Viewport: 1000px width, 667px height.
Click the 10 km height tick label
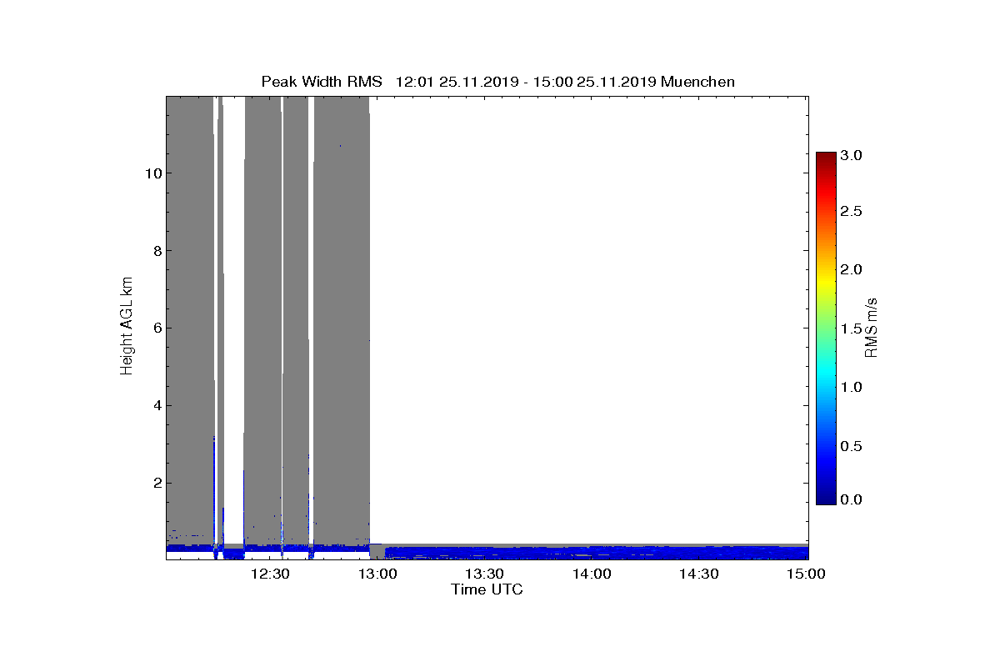pyautogui.click(x=153, y=173)
